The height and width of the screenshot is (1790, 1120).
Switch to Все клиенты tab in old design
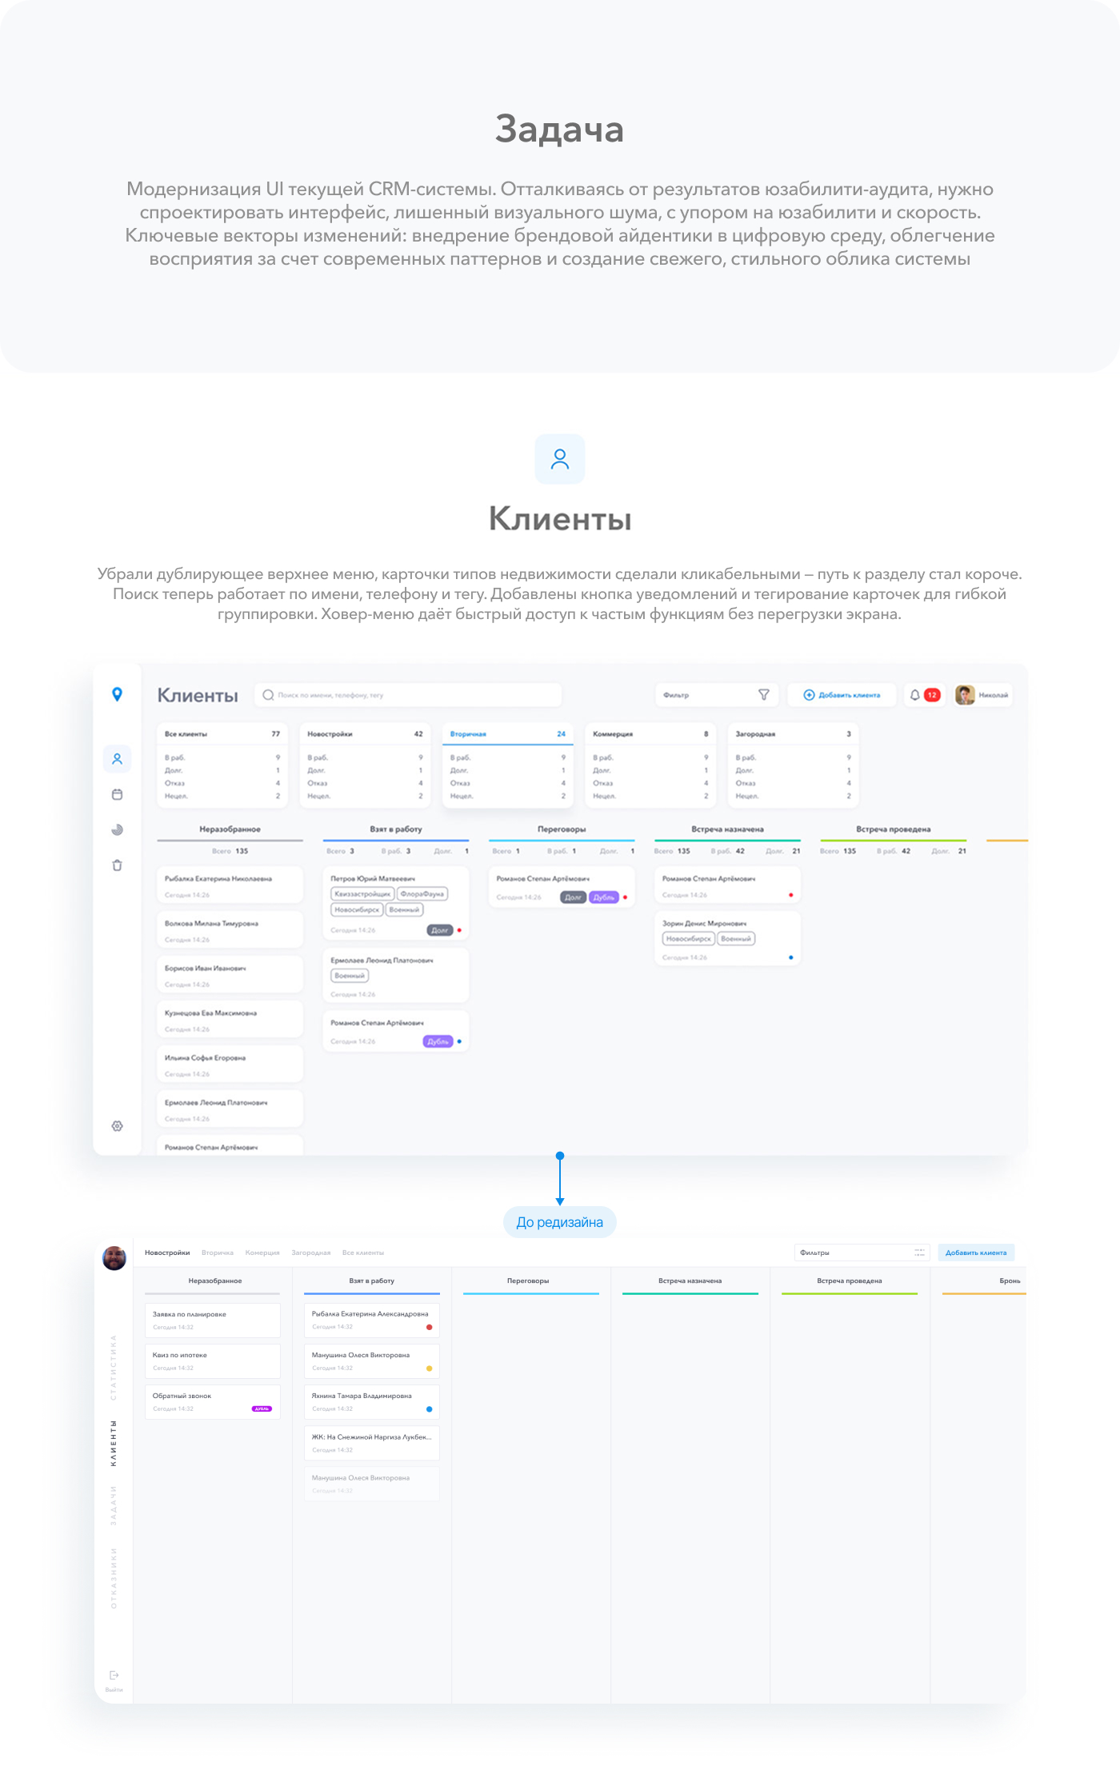click(x=363, y=1253)
